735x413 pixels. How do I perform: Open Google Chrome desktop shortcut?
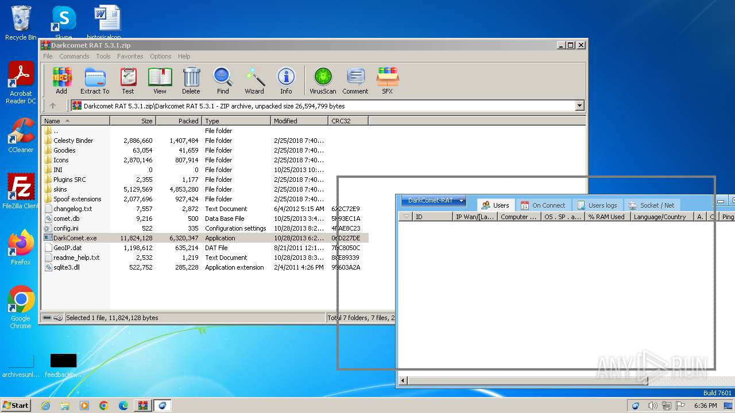pyautogui.click(x=21, y=307)
